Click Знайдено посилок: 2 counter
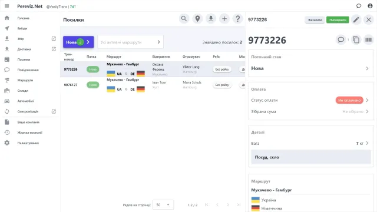 tap(222, 42)
